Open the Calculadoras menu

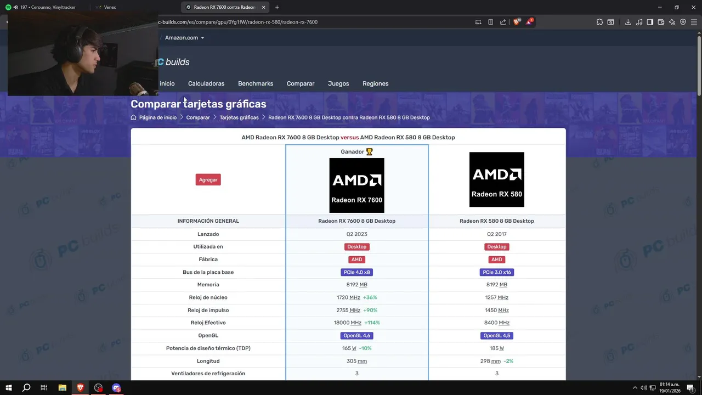coord(206,83)
